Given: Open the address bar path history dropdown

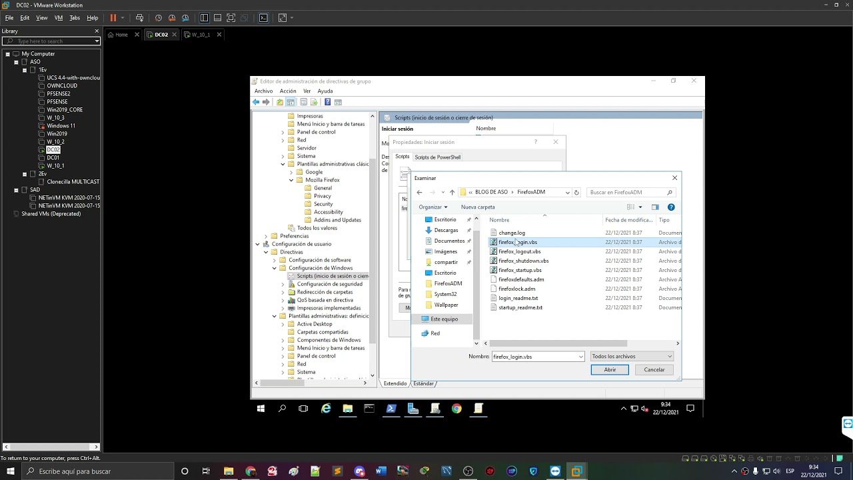Looking at the screenshot, I should pos(567,192).
